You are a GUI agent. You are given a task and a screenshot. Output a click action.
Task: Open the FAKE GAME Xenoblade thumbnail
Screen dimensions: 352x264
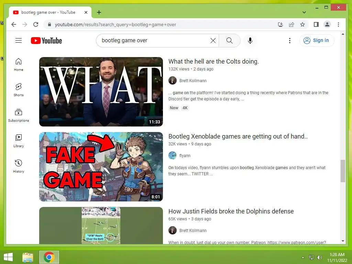[101, 167]
